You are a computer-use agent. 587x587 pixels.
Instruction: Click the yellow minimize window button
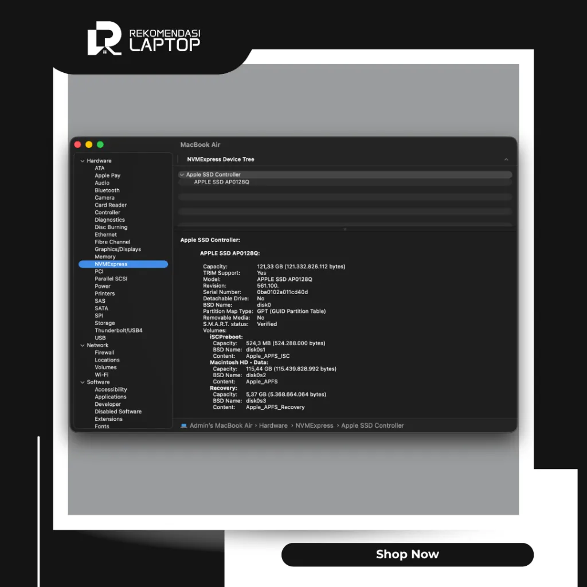coord(89,144)
